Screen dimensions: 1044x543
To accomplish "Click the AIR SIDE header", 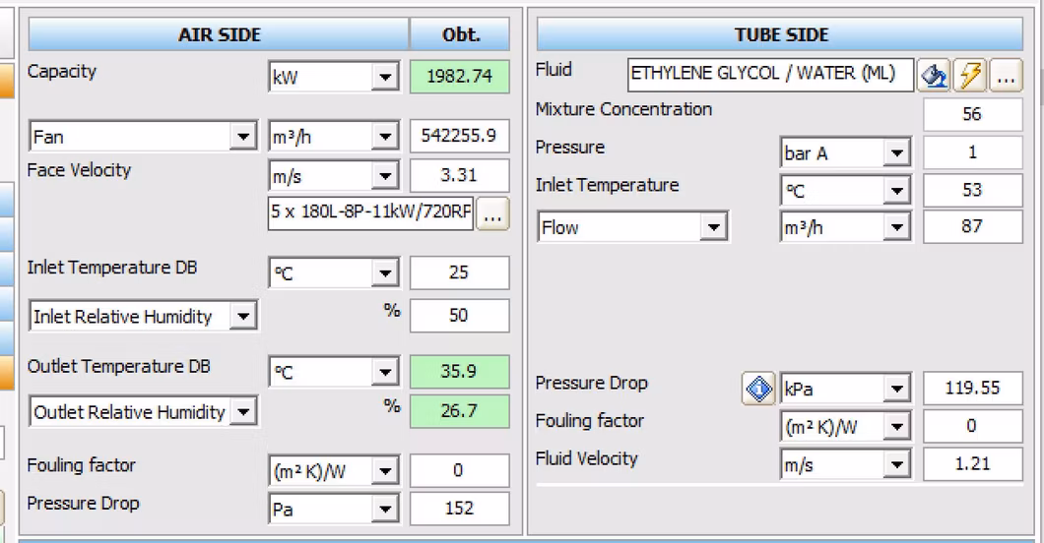I will click(x=219, y=34).
